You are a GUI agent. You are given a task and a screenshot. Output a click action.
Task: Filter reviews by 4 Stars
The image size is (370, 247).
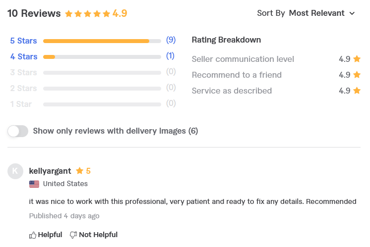[x=24, y=56]
